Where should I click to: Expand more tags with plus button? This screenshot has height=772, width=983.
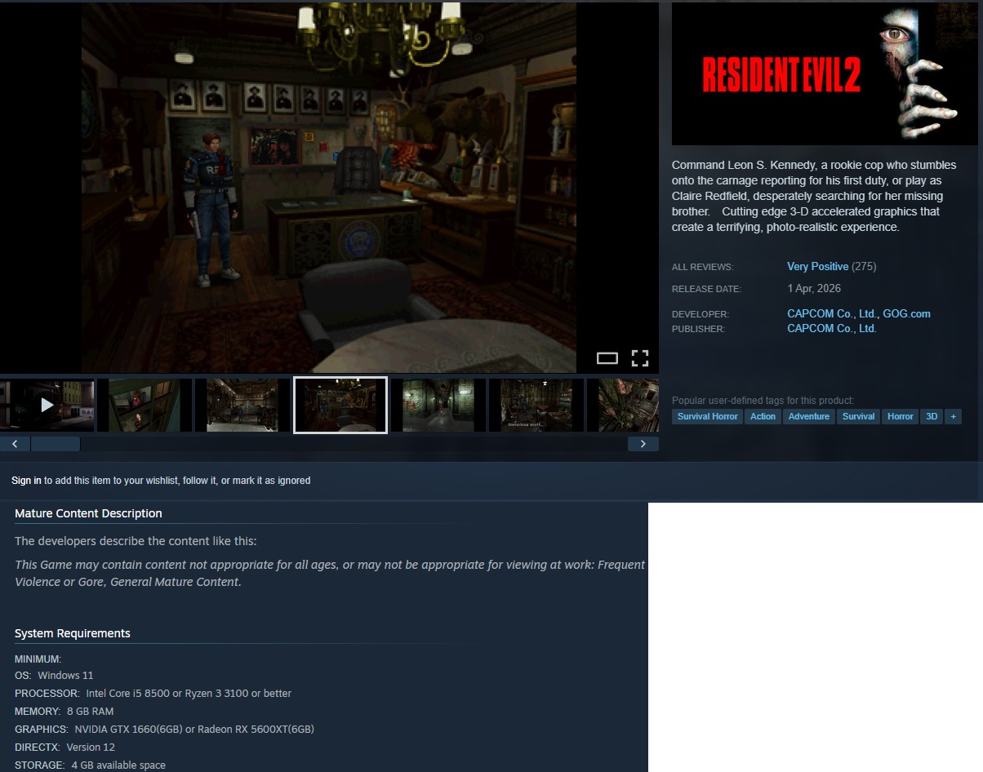(952, 416)
